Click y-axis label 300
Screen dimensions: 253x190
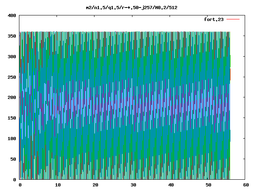[12, 57]
